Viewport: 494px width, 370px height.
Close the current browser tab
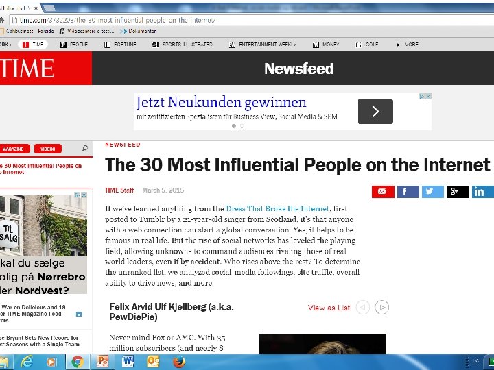click(36, 8)
